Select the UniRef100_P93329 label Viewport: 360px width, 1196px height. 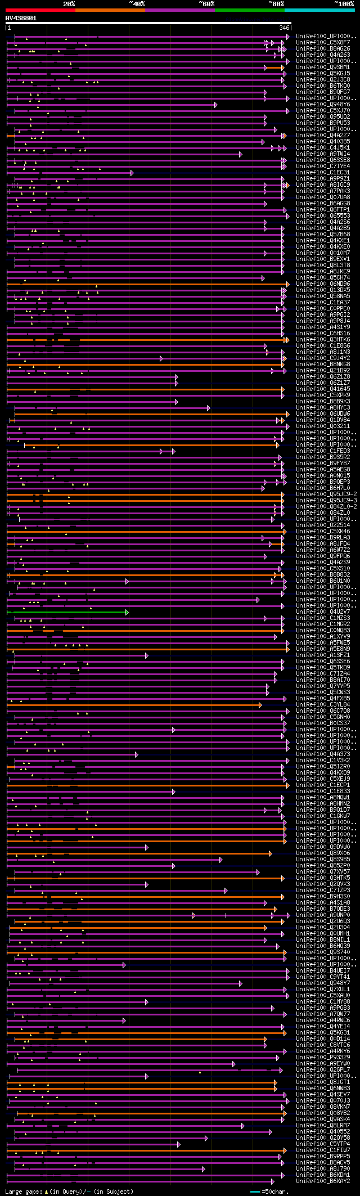point(323,1057)
